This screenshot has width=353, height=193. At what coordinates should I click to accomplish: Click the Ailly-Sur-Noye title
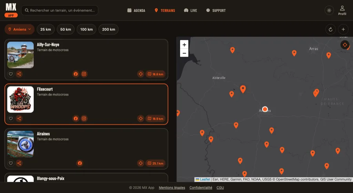(48, 45)
